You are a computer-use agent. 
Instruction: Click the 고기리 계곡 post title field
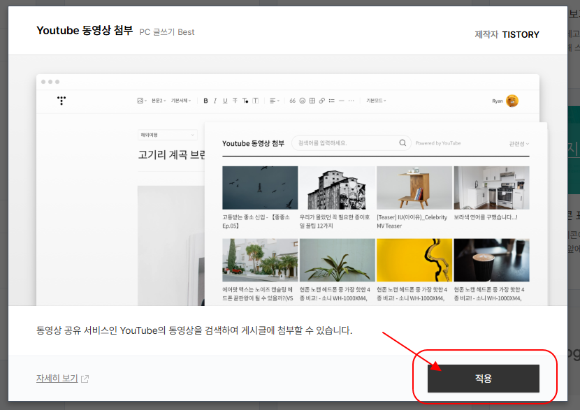coord(171,154)
